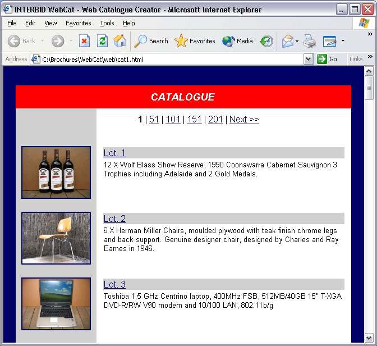
Task: Open the Tools menu
Action: [107, 23]
